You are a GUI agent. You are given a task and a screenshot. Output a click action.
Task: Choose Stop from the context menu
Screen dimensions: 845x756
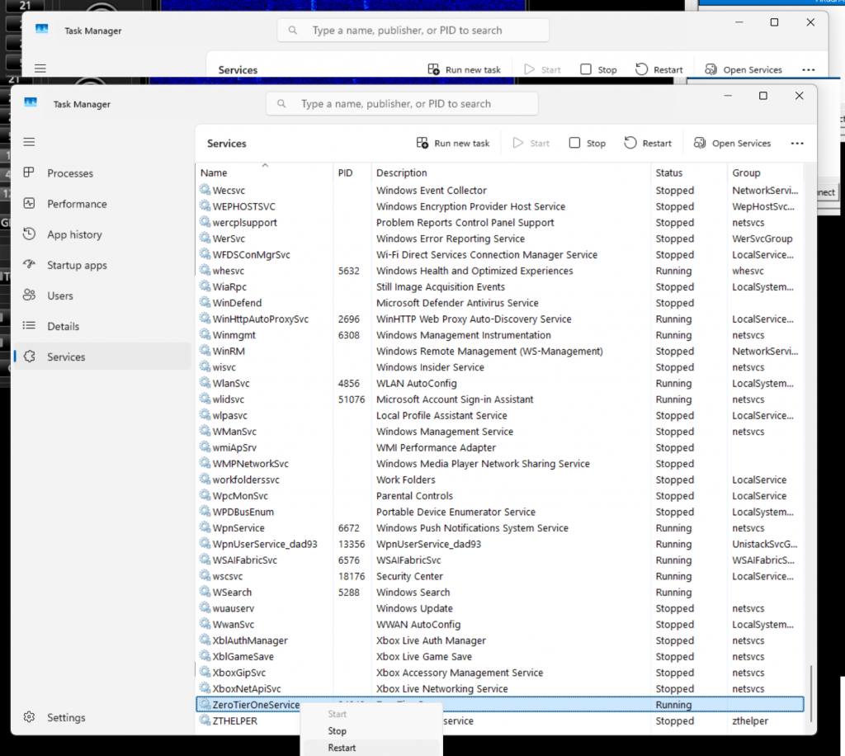tap(337, 730)
